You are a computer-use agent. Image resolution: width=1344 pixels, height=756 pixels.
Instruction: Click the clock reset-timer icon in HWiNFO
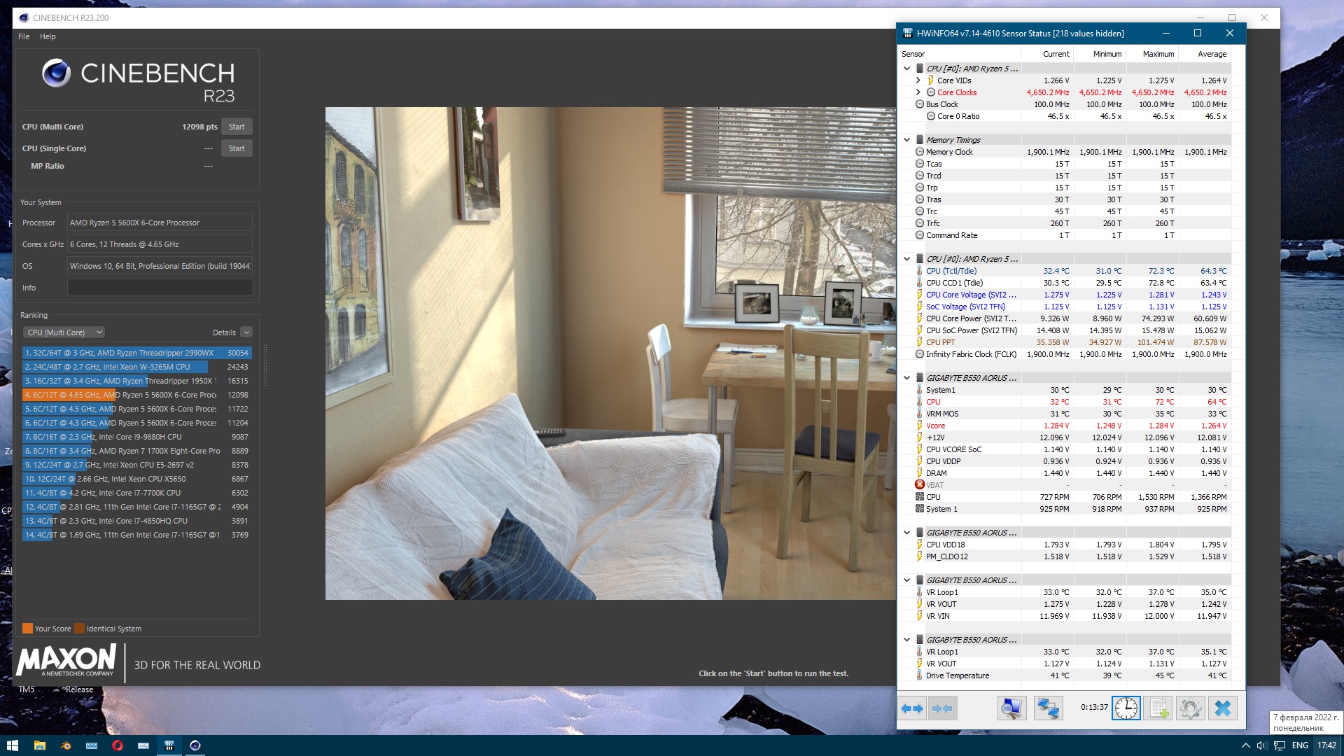coord(1126,708)
